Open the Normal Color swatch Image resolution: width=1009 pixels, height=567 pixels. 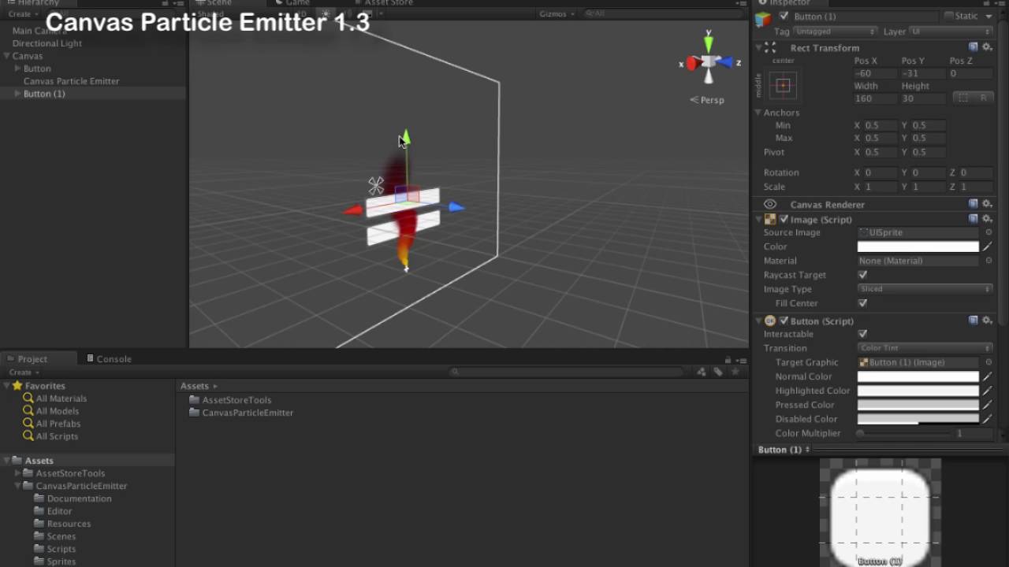coord(917,376)
